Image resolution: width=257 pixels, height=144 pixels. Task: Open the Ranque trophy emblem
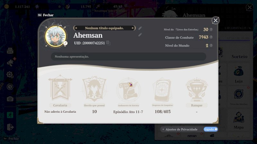pyautogui.click(x=197, y=90)
